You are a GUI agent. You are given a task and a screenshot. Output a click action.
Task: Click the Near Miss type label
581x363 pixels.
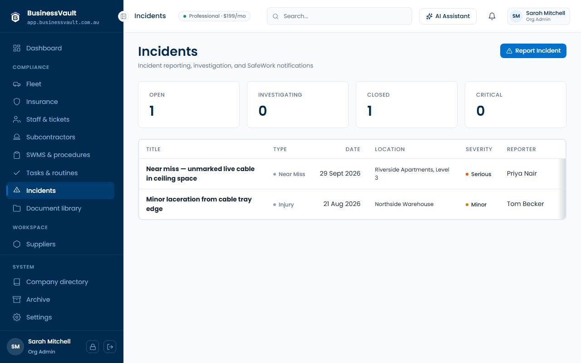(x=289, y=174)
